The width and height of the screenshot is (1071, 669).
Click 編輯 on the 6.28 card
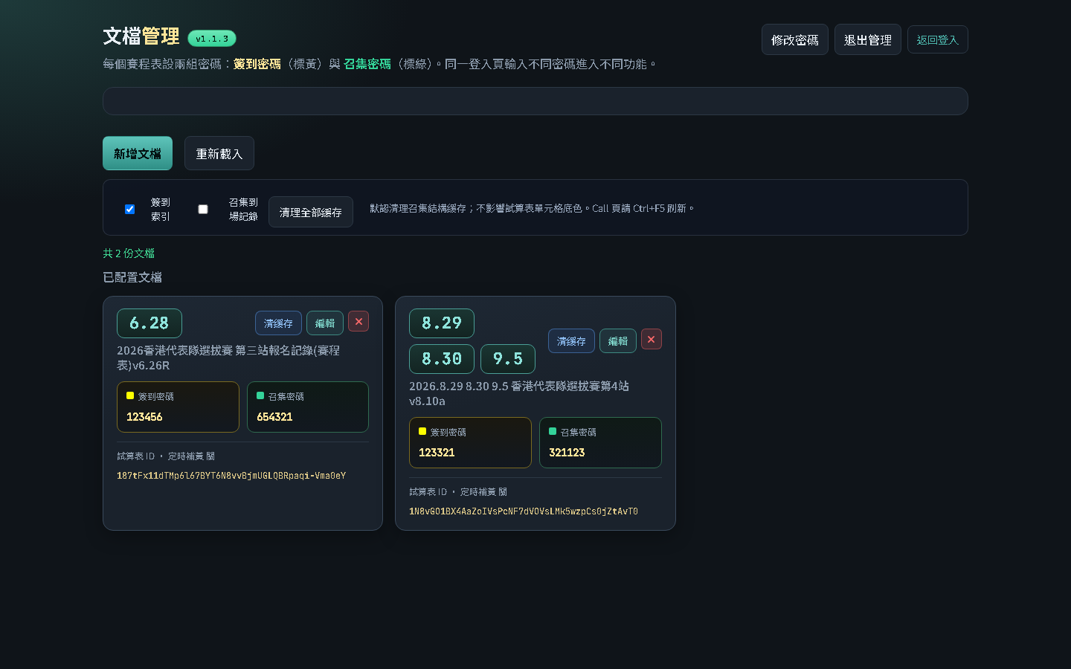325,323
